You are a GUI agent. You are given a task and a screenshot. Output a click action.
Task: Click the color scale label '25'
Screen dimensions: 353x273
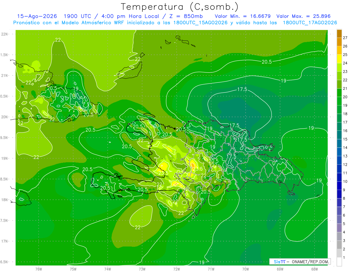click(345, 54)
